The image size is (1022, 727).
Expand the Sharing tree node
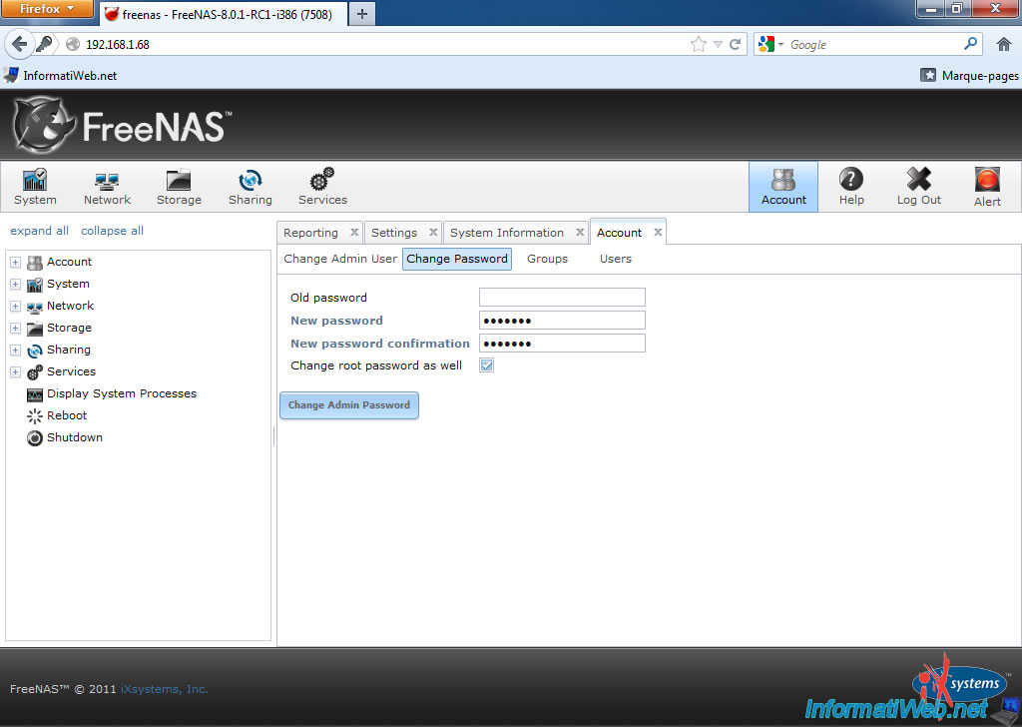pos(16,351)
